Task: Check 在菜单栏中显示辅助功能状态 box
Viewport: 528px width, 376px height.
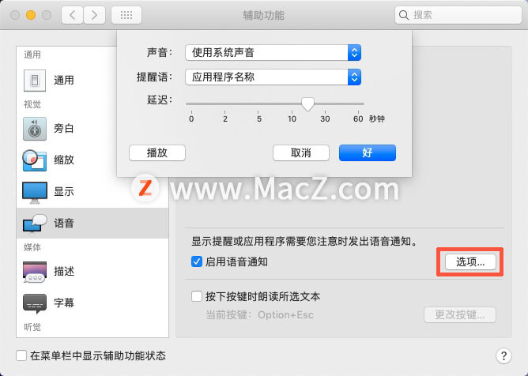Action: (x=21, y=355)
